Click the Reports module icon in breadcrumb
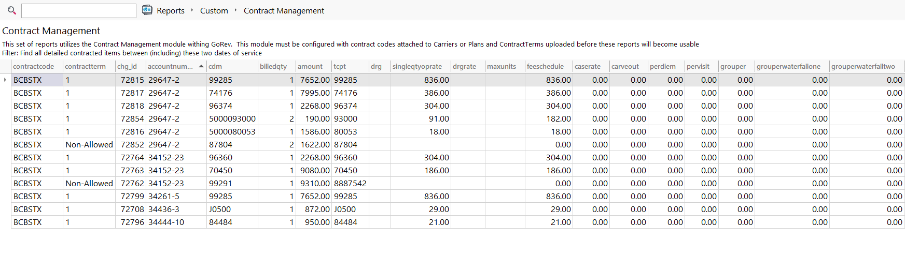The height and width of the screenshot is (255, 905). pyautogui.click(x=147, y=10)
